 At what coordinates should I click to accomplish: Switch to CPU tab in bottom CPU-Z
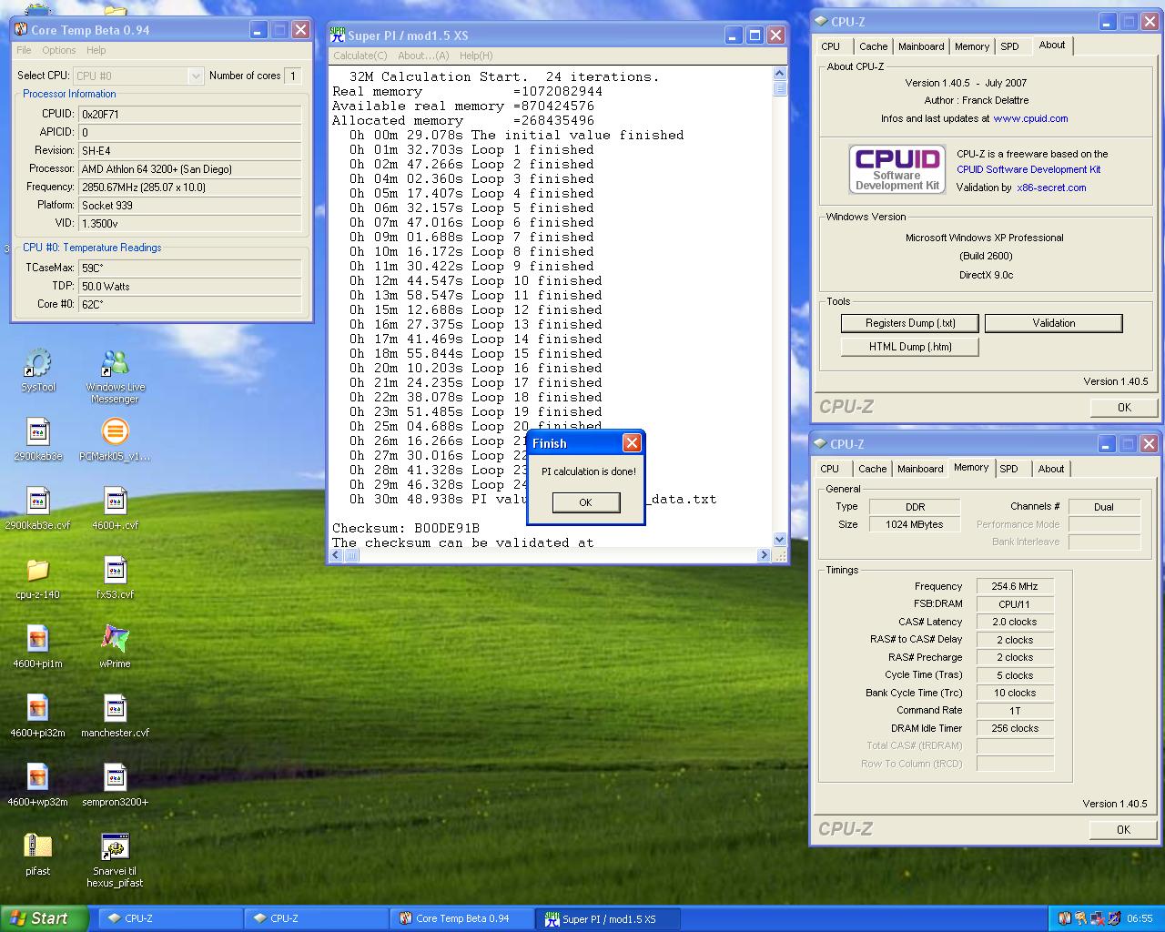(830, 469)
